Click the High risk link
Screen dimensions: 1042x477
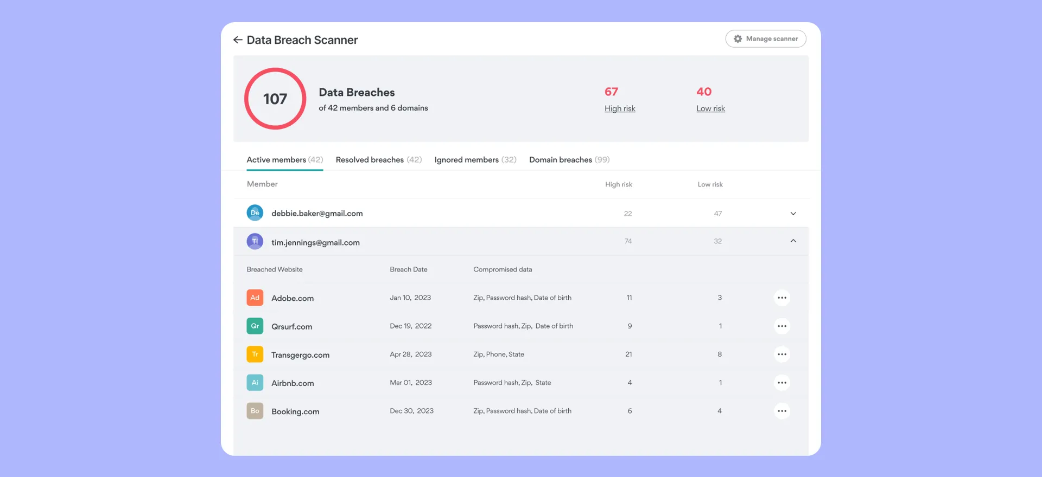click(x=620, y=108)
